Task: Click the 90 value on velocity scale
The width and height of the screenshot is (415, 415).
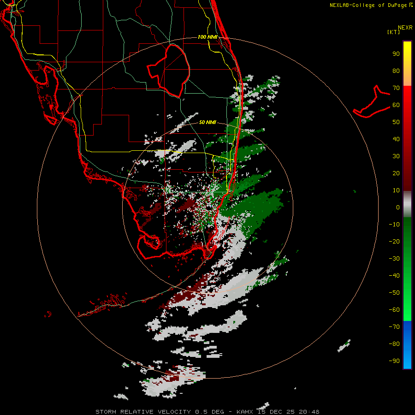Action: click(x=396, y=54)
